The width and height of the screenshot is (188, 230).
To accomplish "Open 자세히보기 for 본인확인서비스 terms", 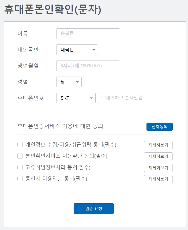I will pyautogui.click(x=158, y=156).
